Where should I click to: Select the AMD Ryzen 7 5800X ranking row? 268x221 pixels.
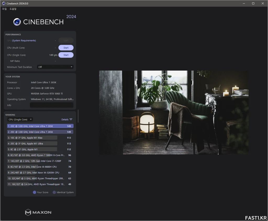(x=40, y=155)
